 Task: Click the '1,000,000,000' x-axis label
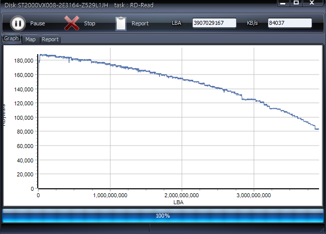click(110, 195)
